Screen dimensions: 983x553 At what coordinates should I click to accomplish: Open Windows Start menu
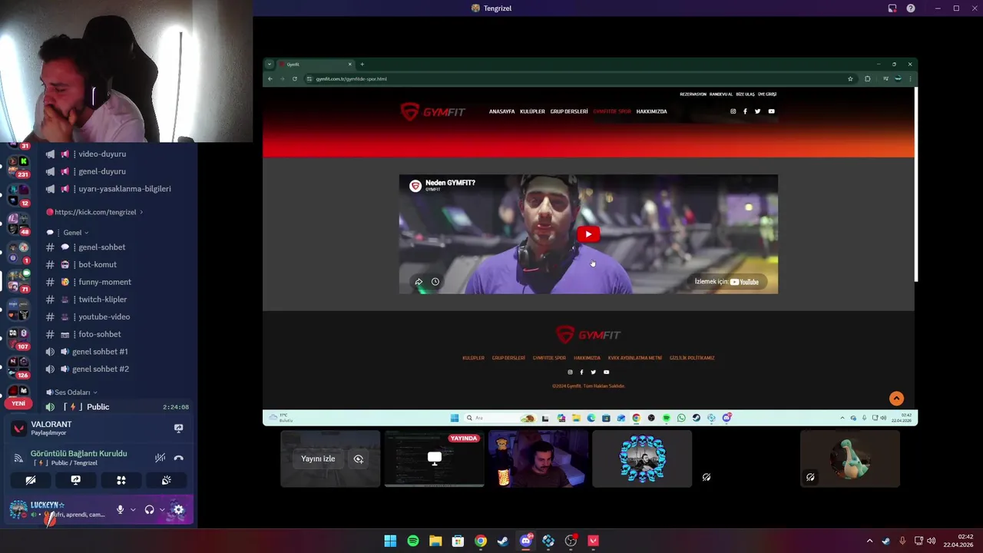click(x=390, y=541)
